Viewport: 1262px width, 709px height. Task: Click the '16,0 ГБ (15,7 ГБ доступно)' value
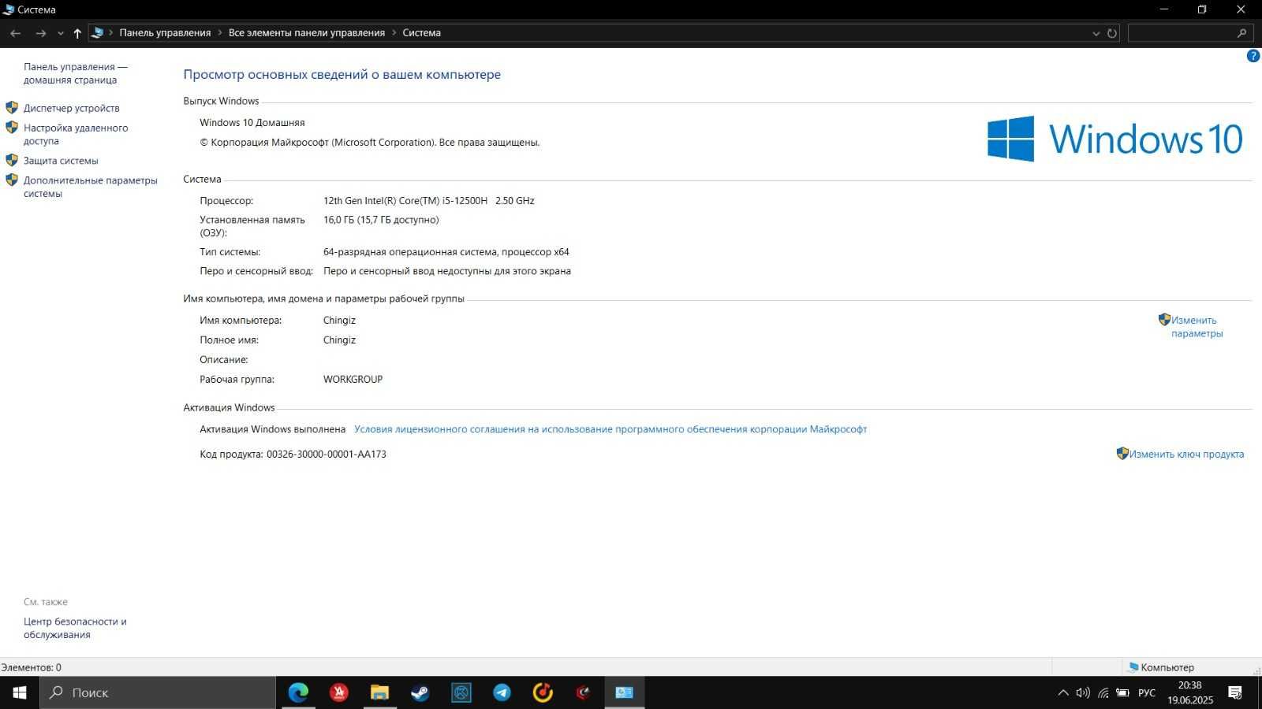click(381, 220)
